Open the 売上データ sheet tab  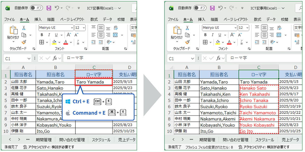tap(127, 139)
